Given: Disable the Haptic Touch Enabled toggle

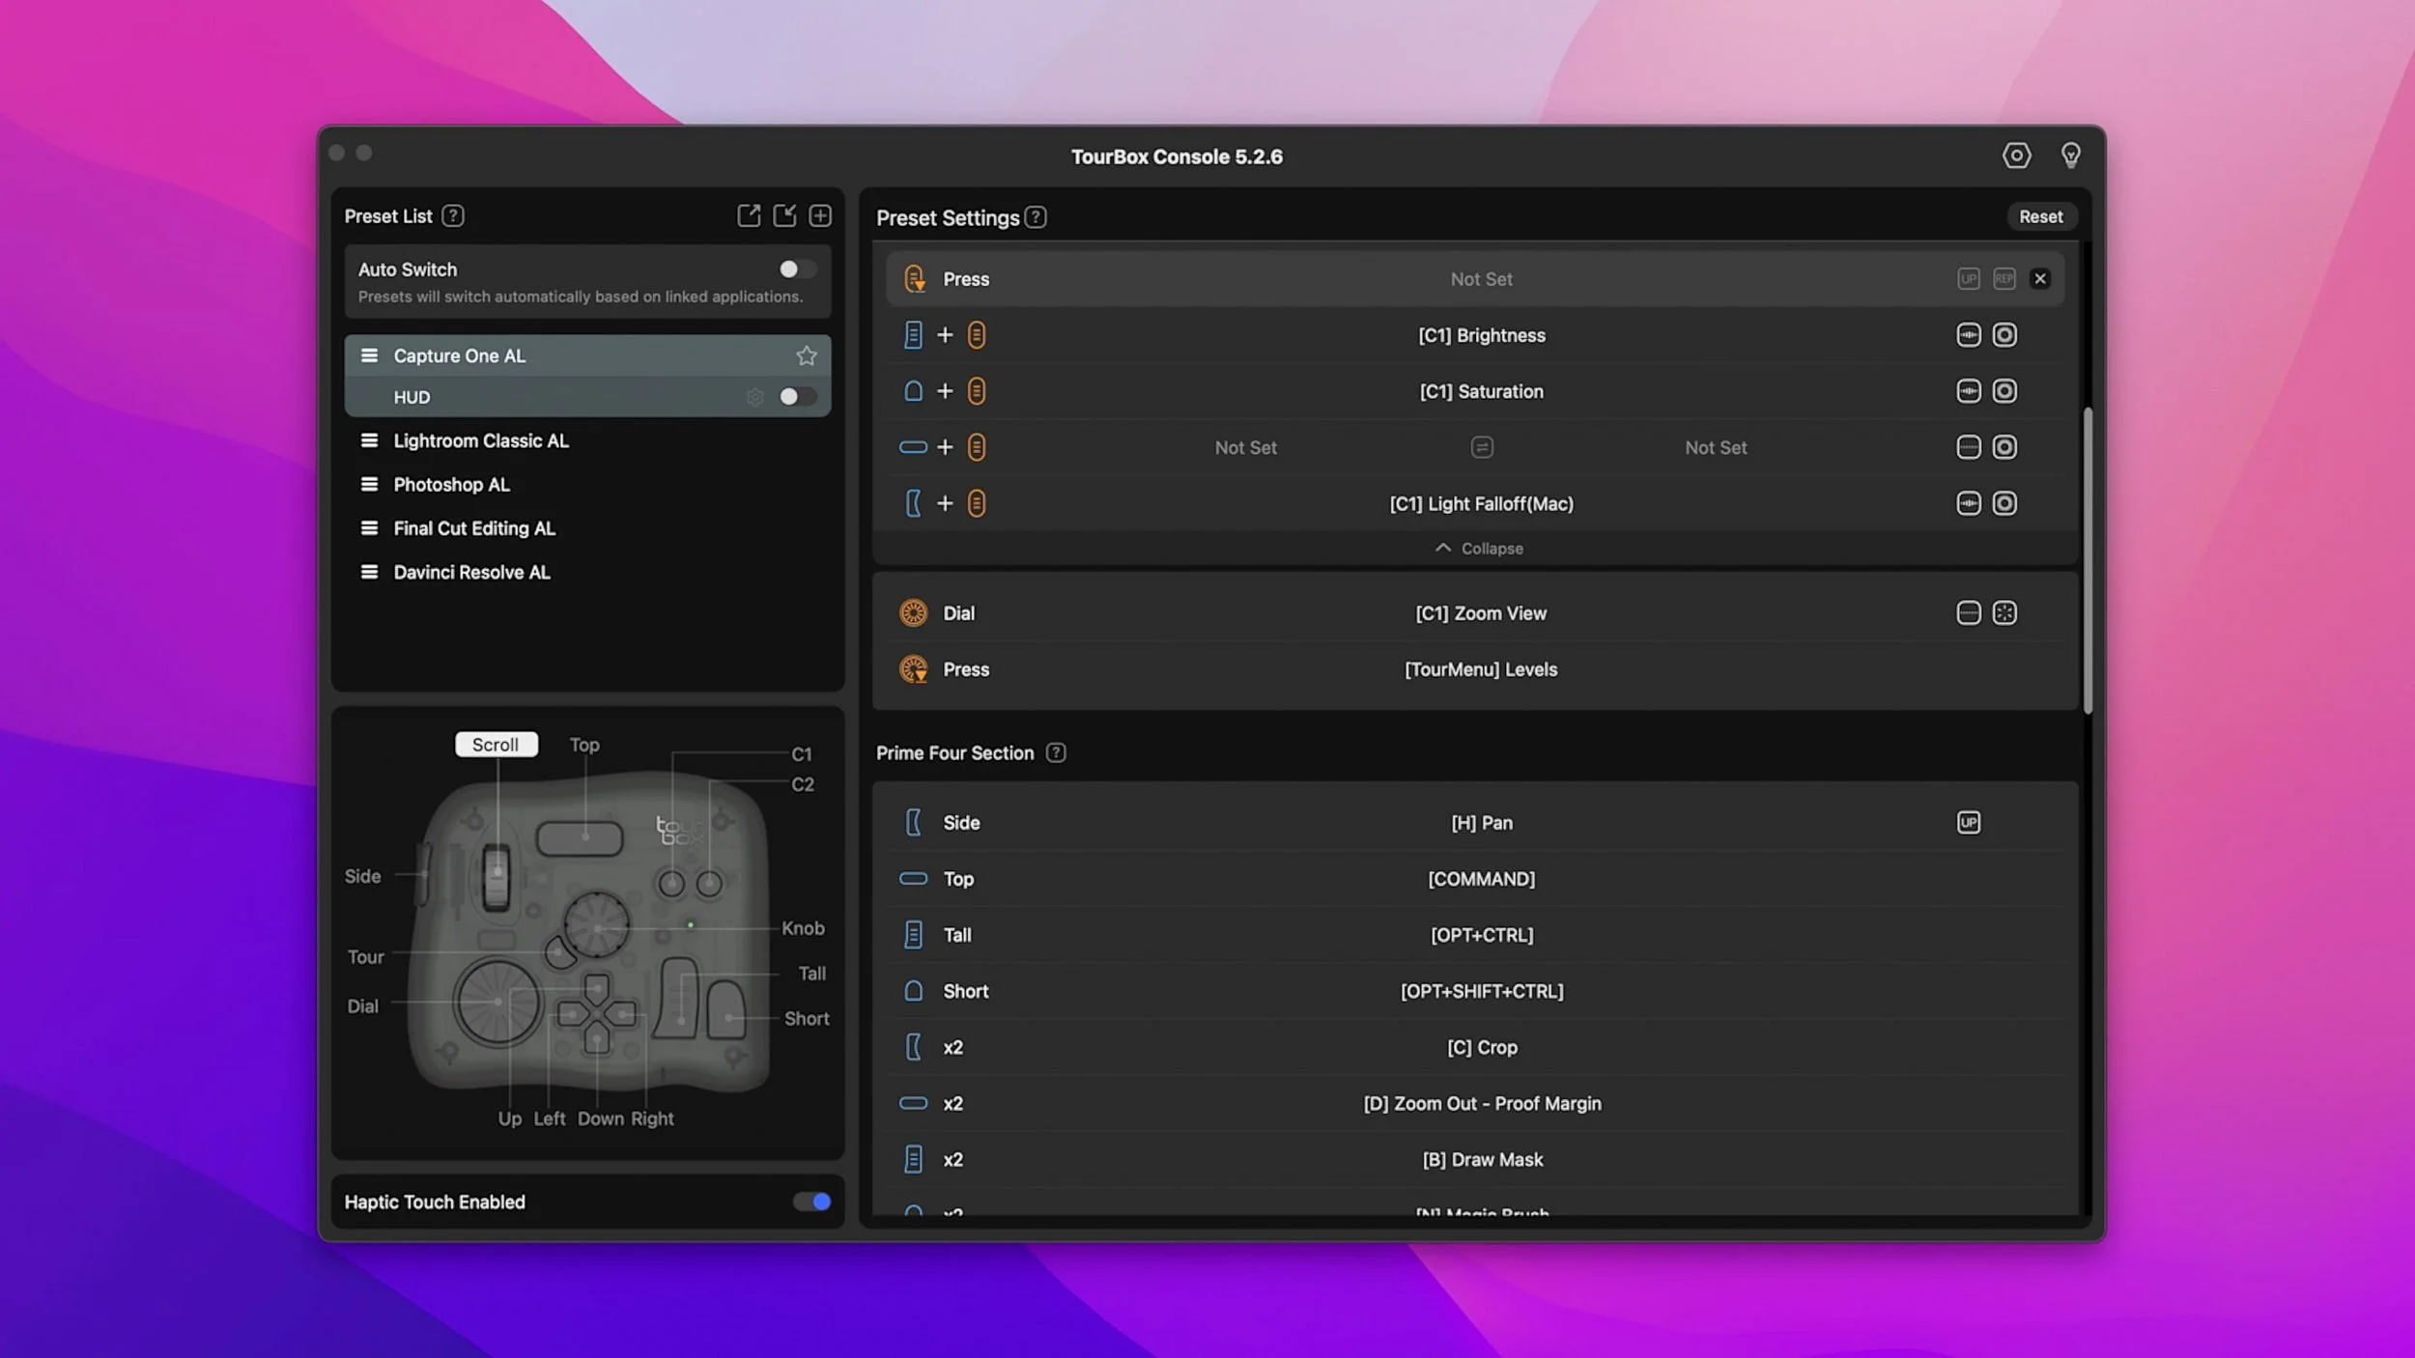Looking at the screenshot, I should point(811,1202).
